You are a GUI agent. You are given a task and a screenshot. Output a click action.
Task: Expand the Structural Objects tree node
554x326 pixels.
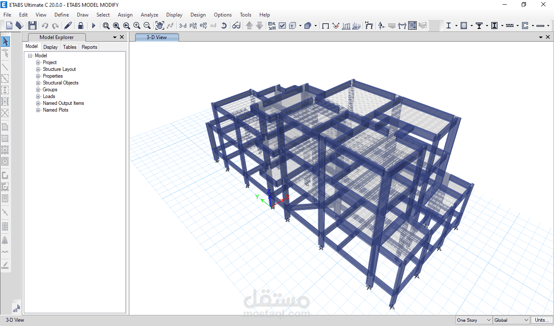pos(38,83)
